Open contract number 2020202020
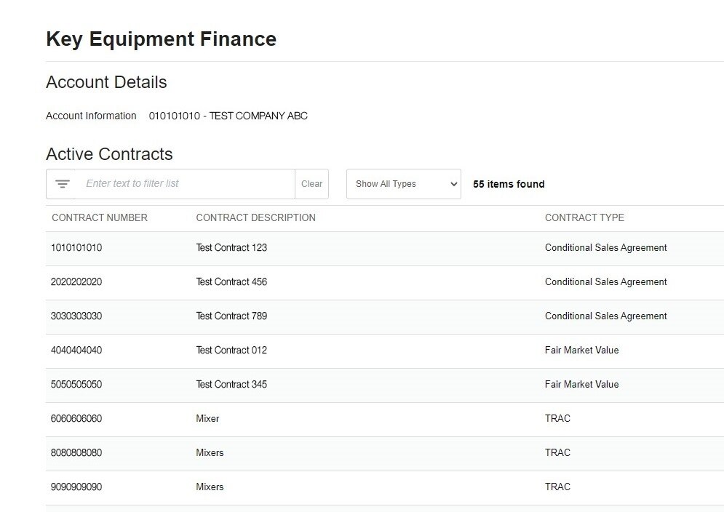 [76, 282]
